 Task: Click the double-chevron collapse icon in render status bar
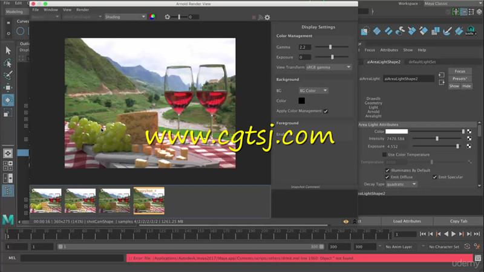(355, 221)
